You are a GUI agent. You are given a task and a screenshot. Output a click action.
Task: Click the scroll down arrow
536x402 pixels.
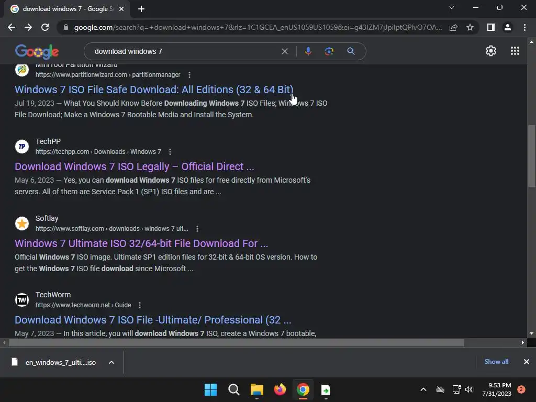click(x=531, y=333)
